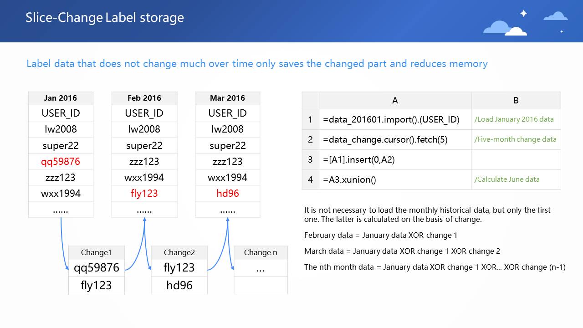Click the red fly123 entry in Feb 2016
Screen dimensions: 583x328
(144, 193)
